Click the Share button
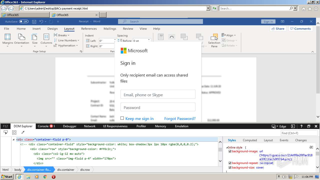This screenshot has width=320, height=180. (x=278, y=29)
